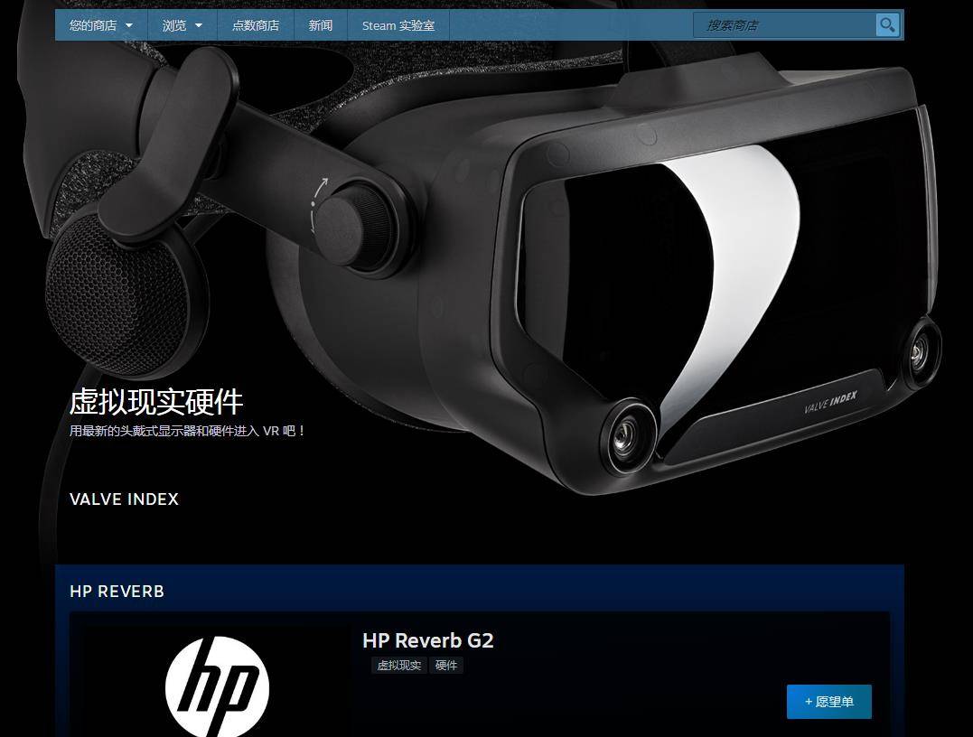The width and height of the screenshot is (973, 737).
Task: Click the 用最新的头戴式显示器 subtitle text
Action: [187, 431]
